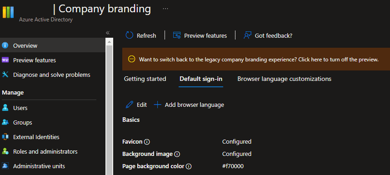Open External Identities
The image size is (390, 175).
coord(36,137)
